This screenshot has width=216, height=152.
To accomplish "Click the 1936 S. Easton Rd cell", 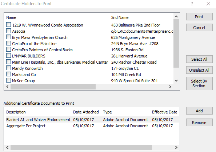I will pyautogui.click(x=127, y=50).
